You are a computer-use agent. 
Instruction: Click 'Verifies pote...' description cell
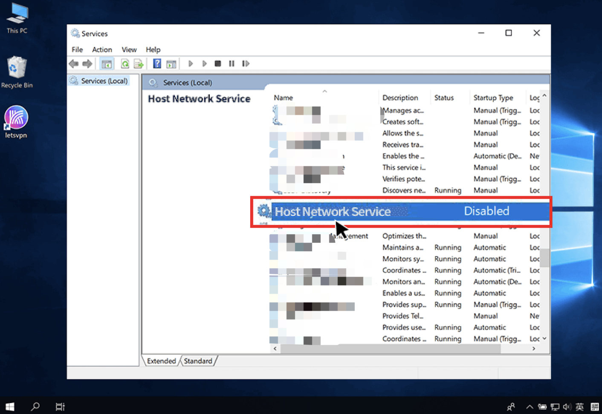404,179
